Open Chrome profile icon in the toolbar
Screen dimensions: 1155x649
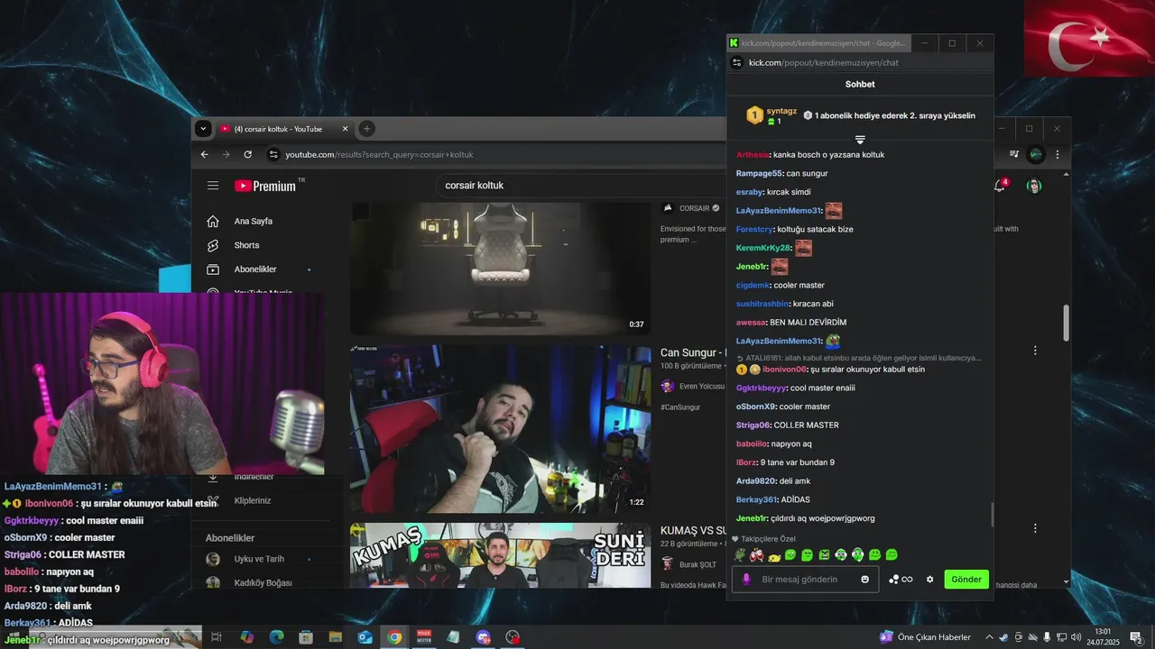[1036, 154]
